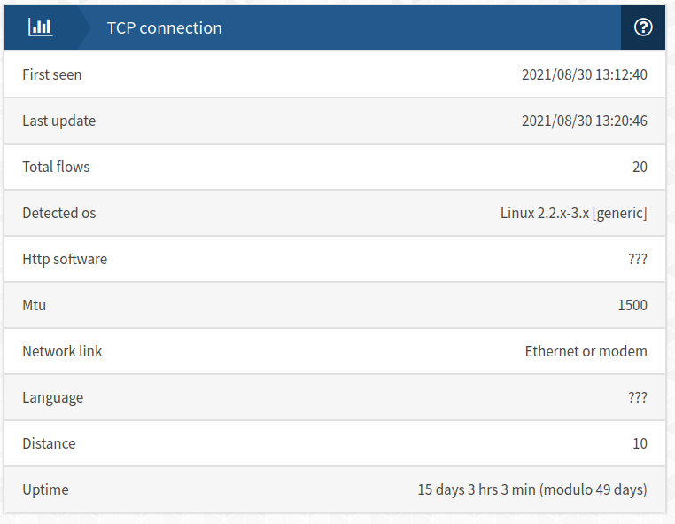The image size is (675, 524).
Task: Select the Network link row label
Action: click(x=62, y=351)
